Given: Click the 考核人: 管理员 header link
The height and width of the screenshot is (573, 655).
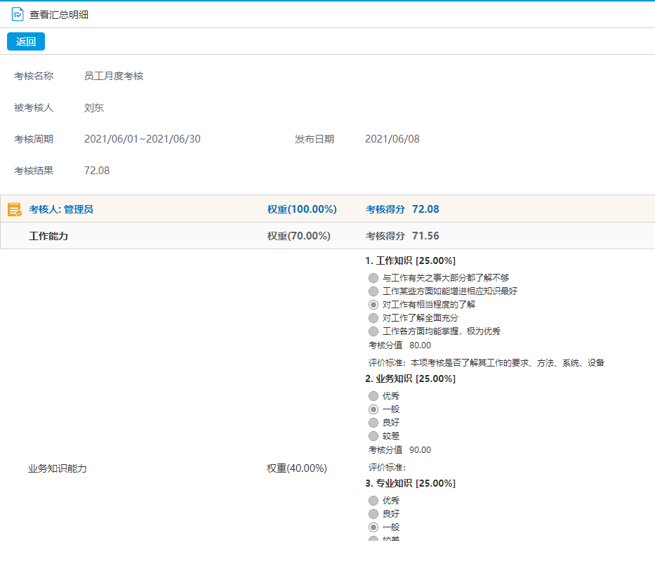Looking at the screenshot, I should click(x=61, y=209).
